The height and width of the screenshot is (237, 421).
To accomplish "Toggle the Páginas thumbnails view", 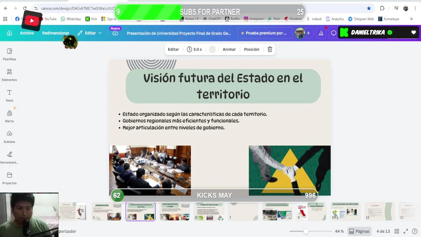I will 359,231.
